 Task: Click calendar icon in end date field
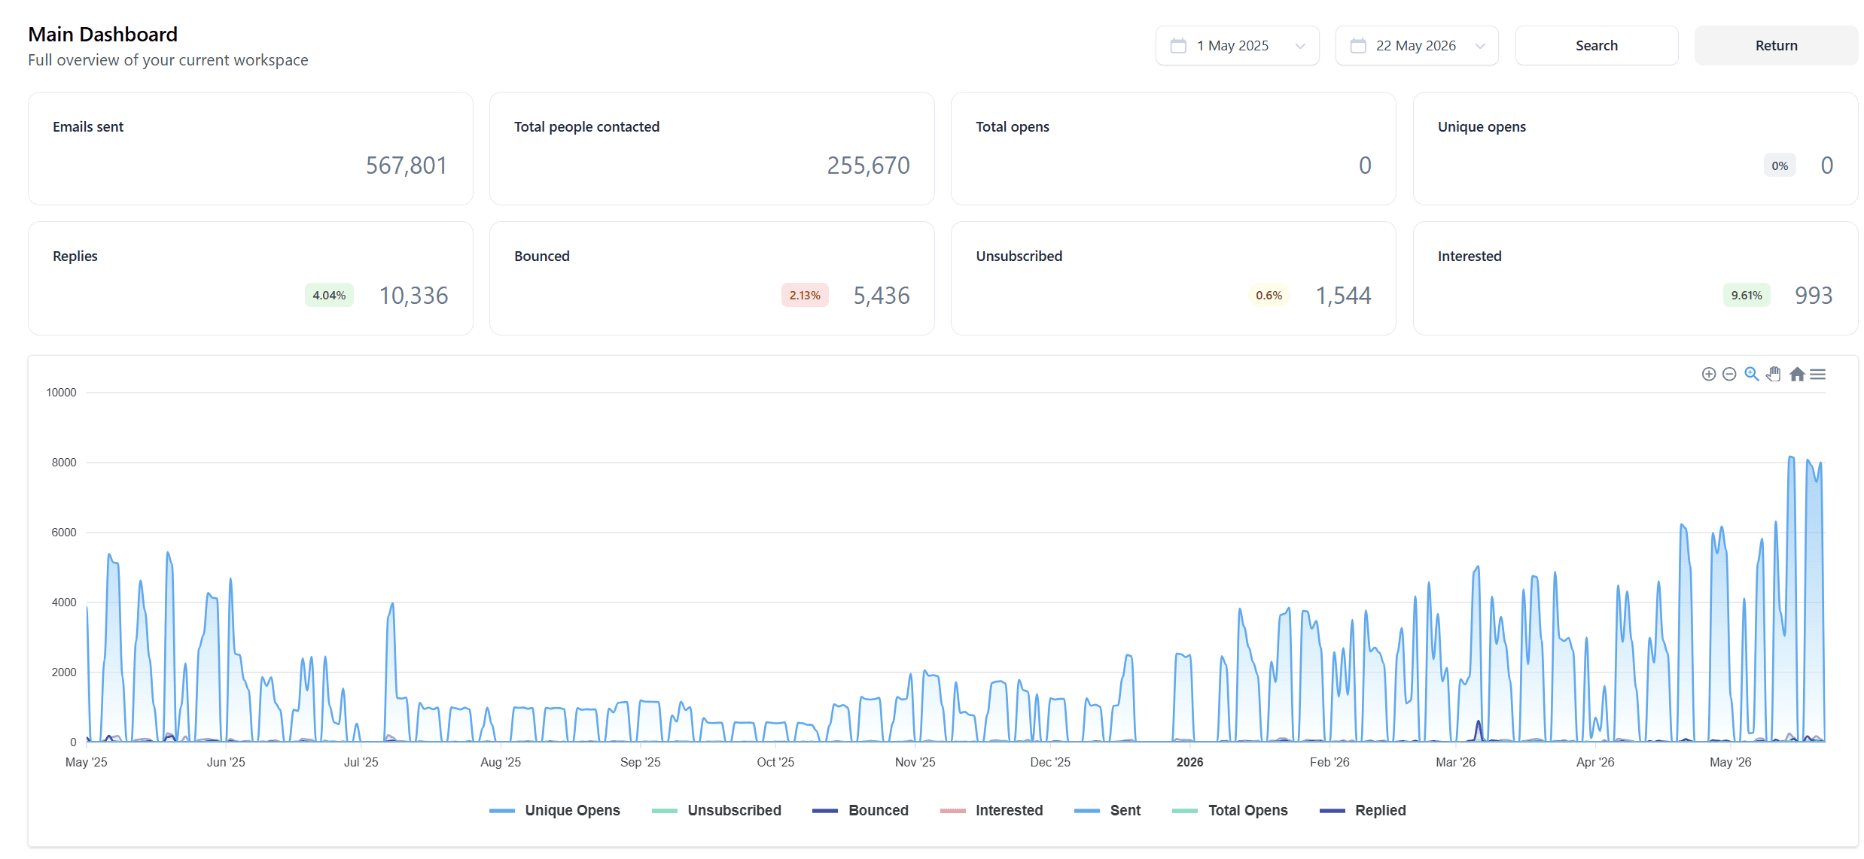tap(1358, 46)
